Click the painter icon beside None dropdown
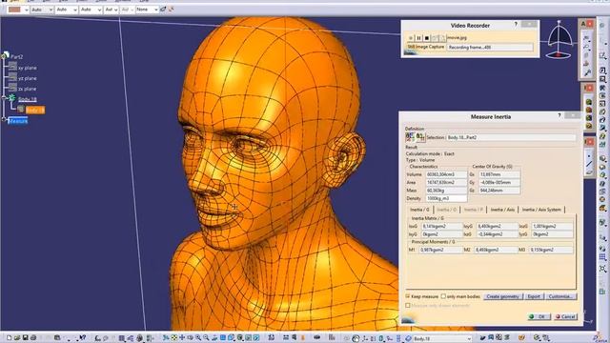The height and width of the screenshot is (343, 610). point(163,9)
